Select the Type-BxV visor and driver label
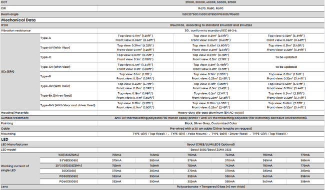The width and height of the screenshot is (325, 190). (x=68, y=105)
